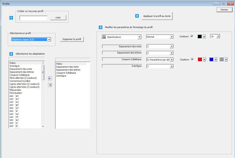Click the adaptations list scroll-up arrow
Viewport: 235px width, 158px height.
click(x=43, y=63)
